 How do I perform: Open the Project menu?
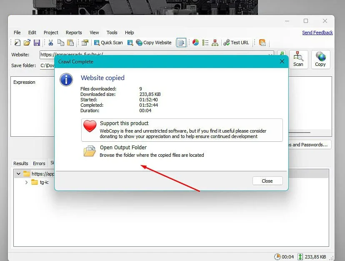(x=51, y=33)
